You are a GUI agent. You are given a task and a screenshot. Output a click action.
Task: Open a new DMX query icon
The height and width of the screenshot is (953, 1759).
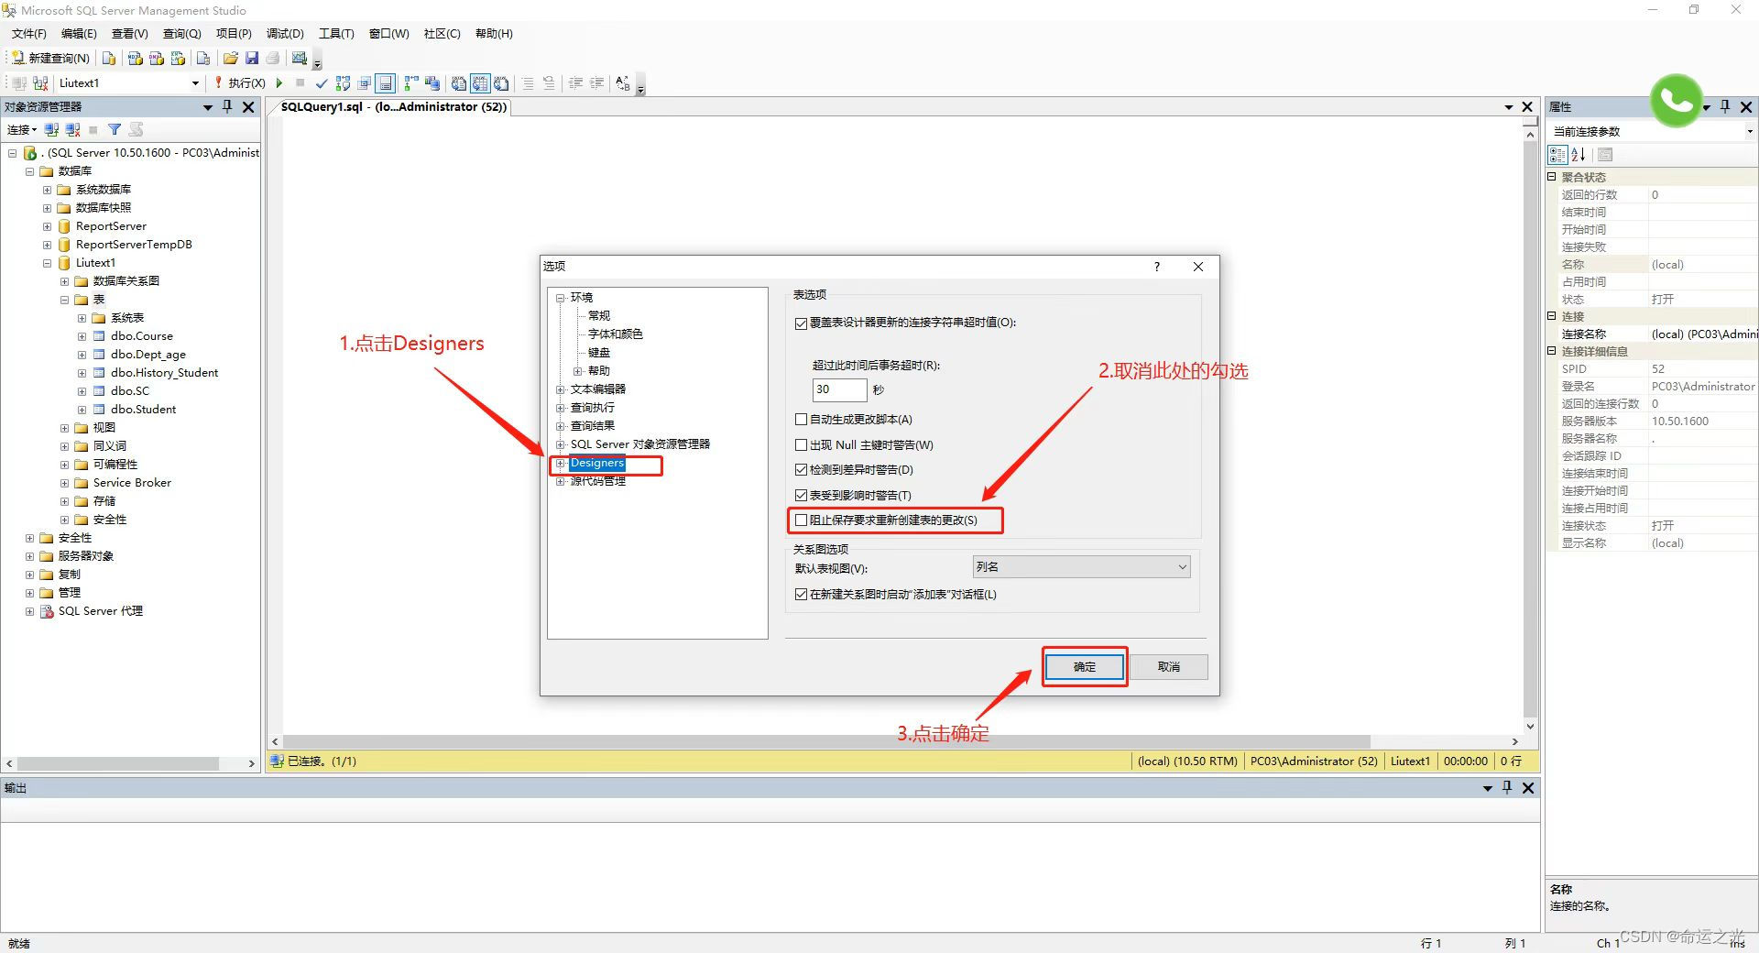157,58
